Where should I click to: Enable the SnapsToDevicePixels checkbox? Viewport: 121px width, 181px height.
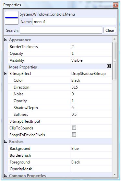coord(74,135)
